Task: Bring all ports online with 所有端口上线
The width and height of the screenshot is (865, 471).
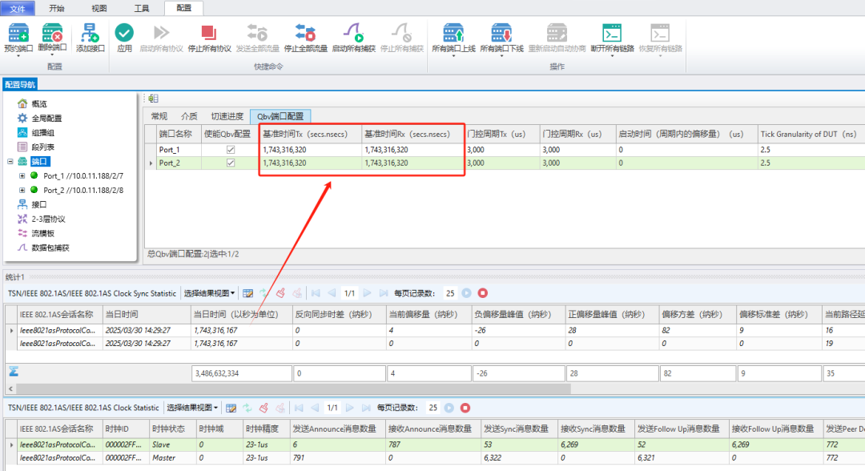Action: tap(453, 33)
